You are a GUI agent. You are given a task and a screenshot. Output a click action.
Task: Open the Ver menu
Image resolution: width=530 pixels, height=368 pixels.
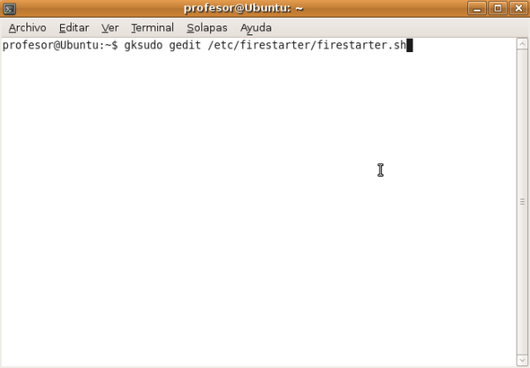(x=110, y=27)
